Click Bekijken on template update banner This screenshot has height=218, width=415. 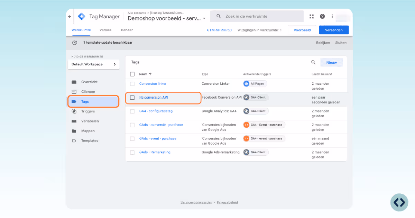323,43
